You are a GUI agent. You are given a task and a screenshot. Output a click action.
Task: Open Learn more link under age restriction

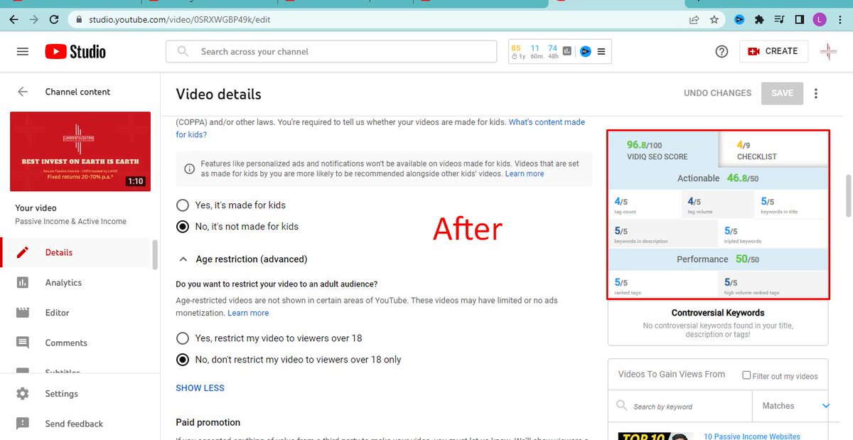pyautogui.click(x=248, y=313)
